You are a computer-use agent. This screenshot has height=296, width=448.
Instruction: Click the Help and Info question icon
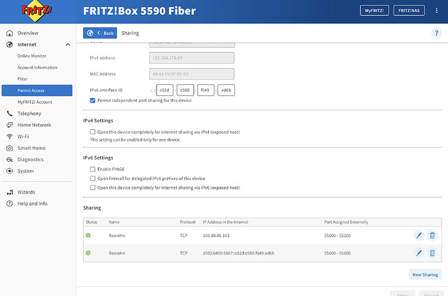coord(10,203)
